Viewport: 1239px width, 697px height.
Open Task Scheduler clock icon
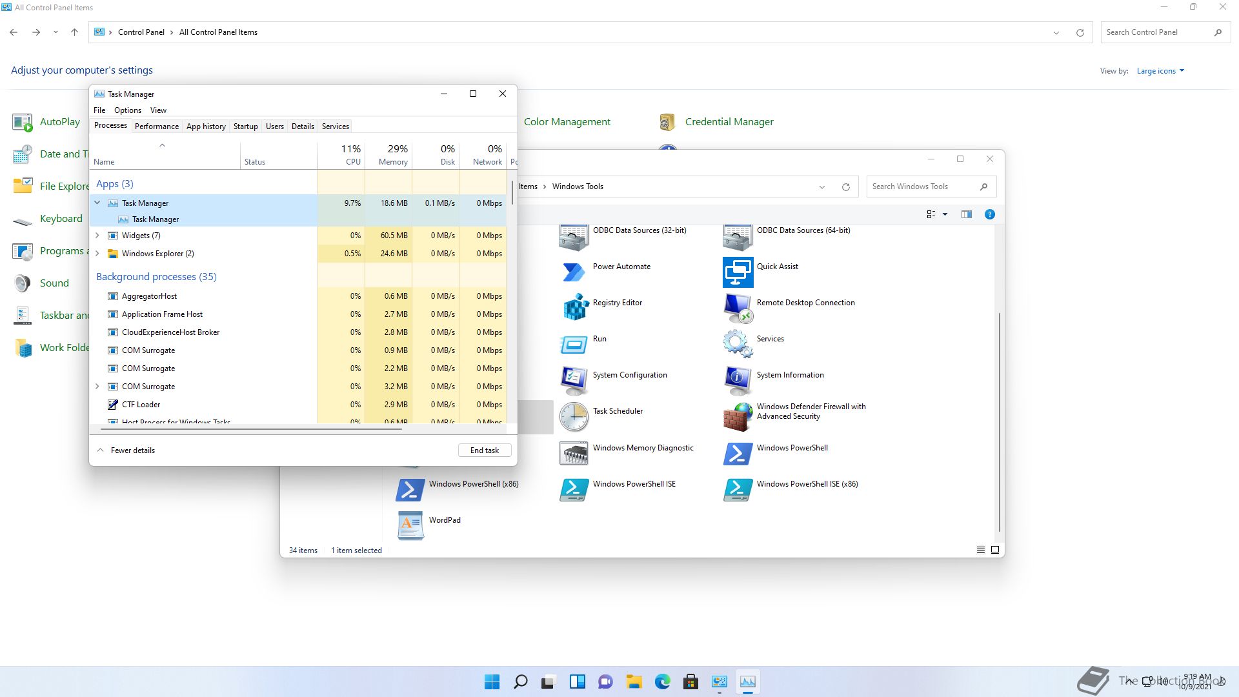[x=574, y=417]
